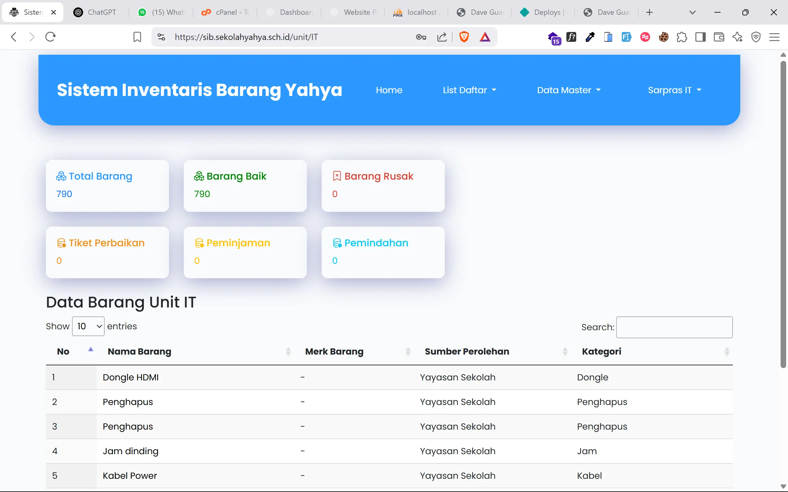Click the Kabel Power item name

pyautogui.click(x=130, y=476)
